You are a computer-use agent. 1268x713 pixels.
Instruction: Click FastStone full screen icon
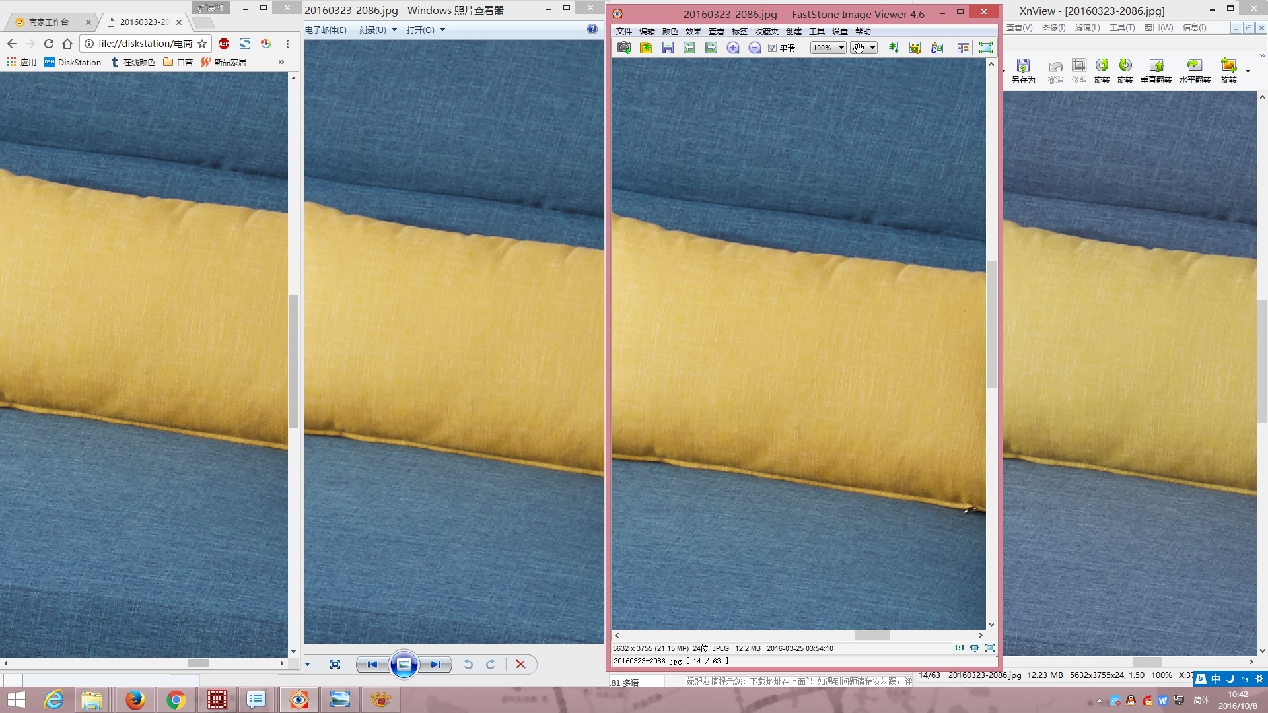pos(986,48)
